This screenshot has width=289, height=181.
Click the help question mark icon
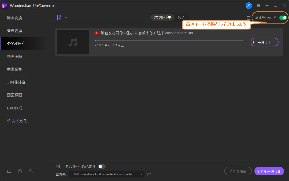[x=20, y=171]
